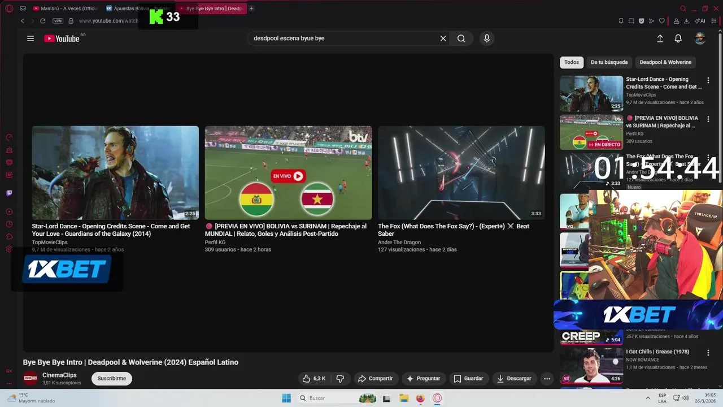723x407 pixels.
Task: Go to the YouTube home logo
Action: coord(62,38)
